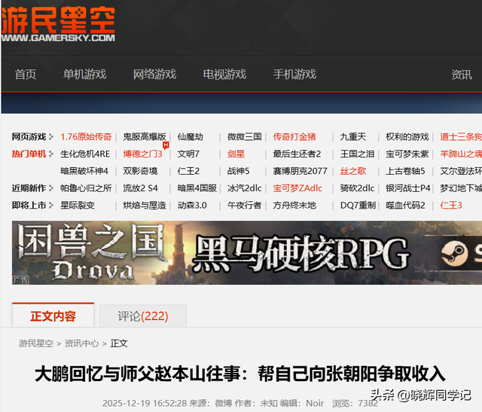
Task: Go to the 网络游戏 section
Action: 154,74
